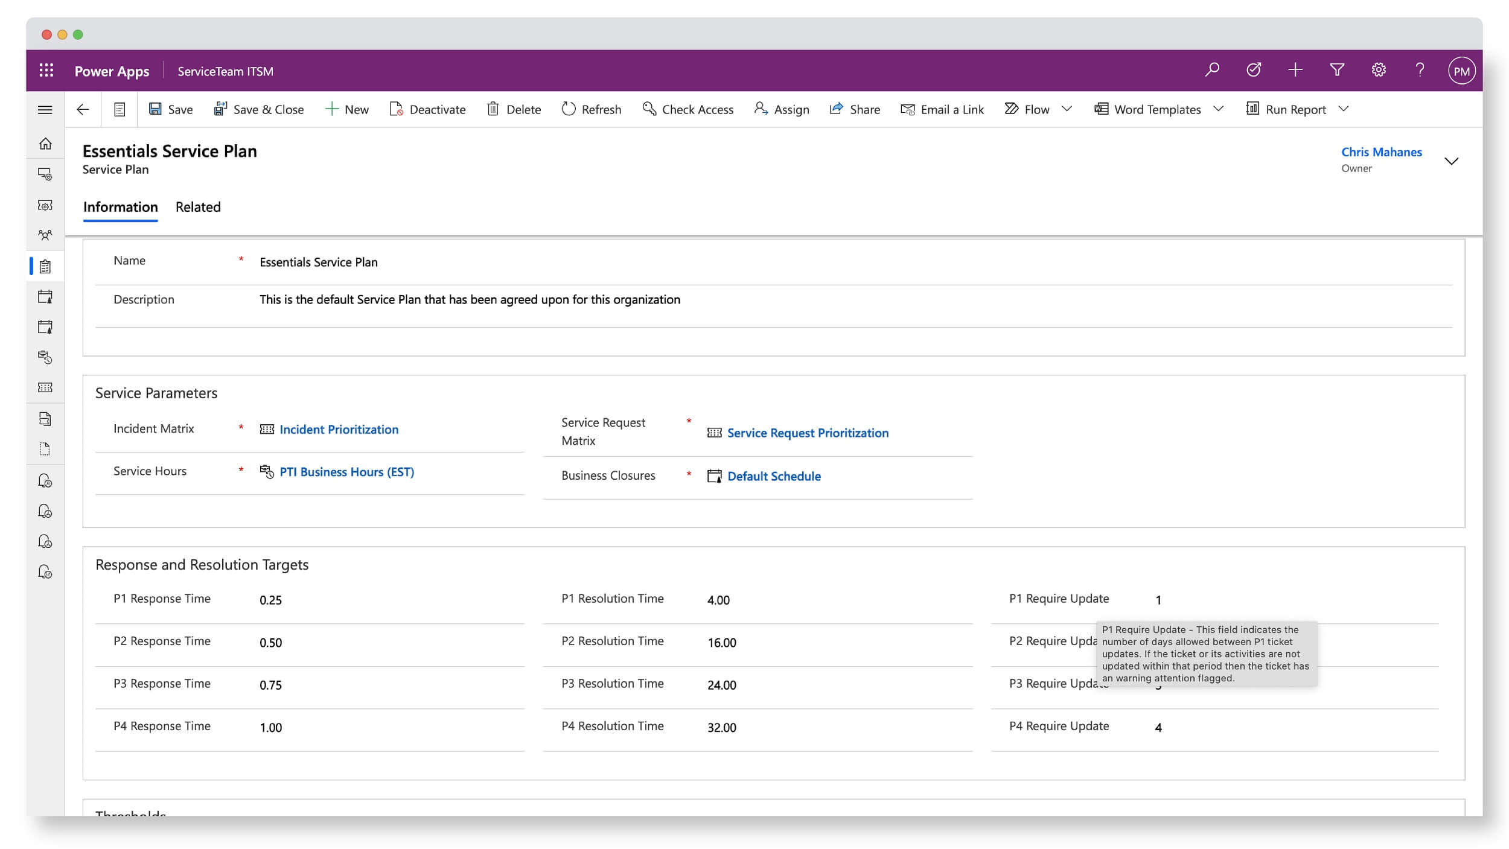Screen dimensions: 1509x849
Task: Open the advanced filter funnel icon
Action: tap(1336, 70)
